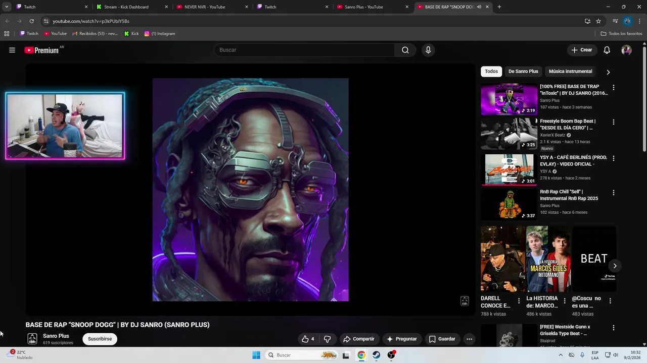Image resolution: width=647 pixels, height=363 pixels.
Task: Click Suscribirse button
Action: (100, 339)
